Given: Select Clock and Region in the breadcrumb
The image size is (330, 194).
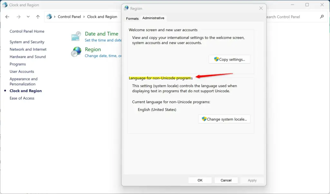Looking at the screenshot, I should [102, 17].
